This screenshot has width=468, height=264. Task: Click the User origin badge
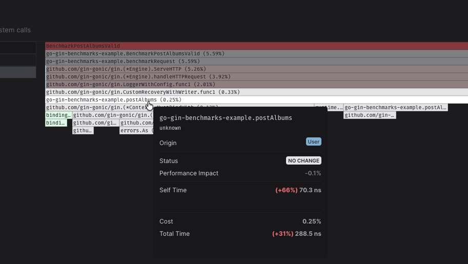coord(313,141)
